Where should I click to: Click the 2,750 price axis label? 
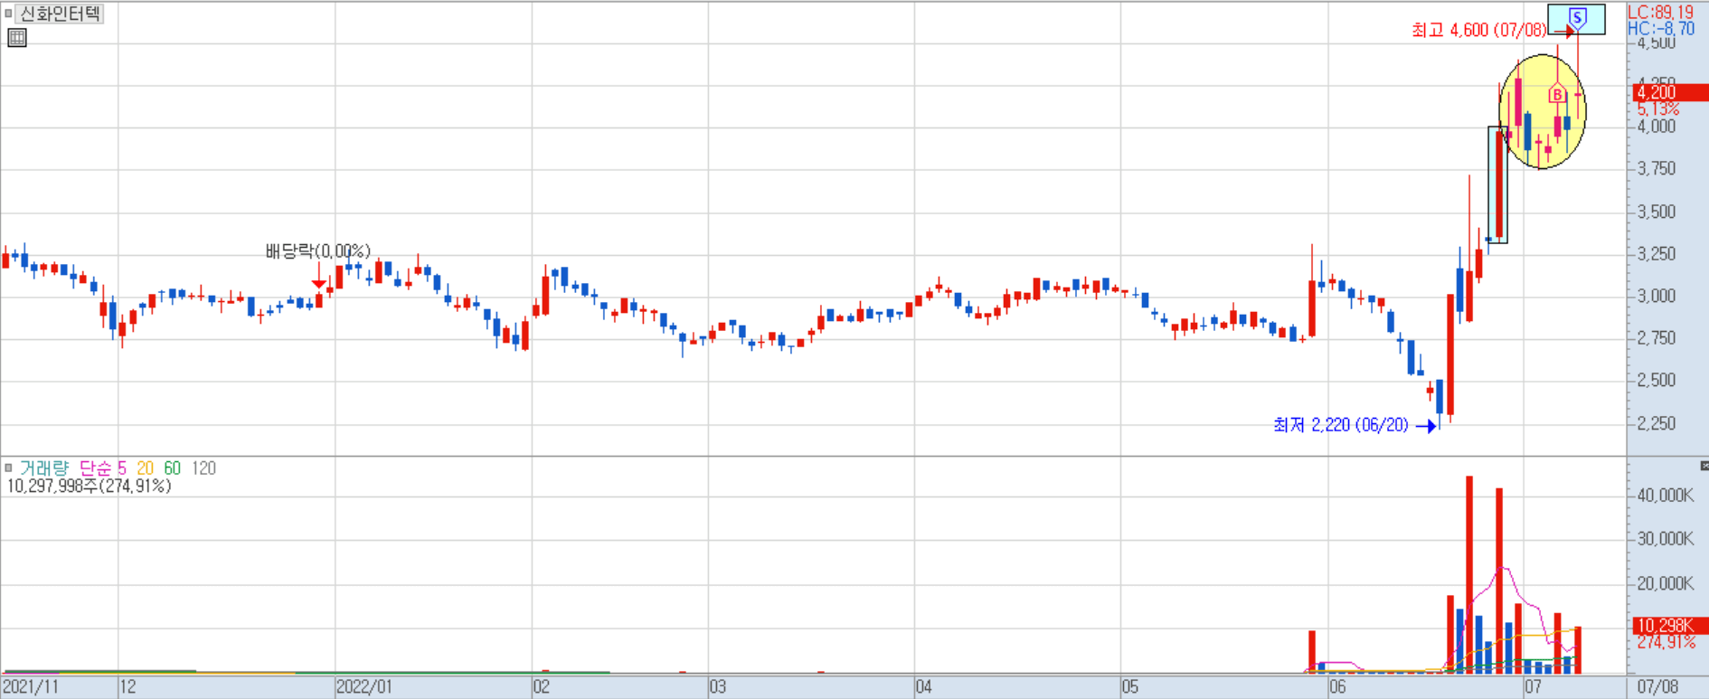1657,338
